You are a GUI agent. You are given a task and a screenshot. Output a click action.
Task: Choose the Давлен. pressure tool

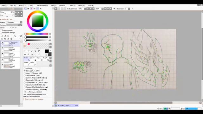click(x=33, y=59)
